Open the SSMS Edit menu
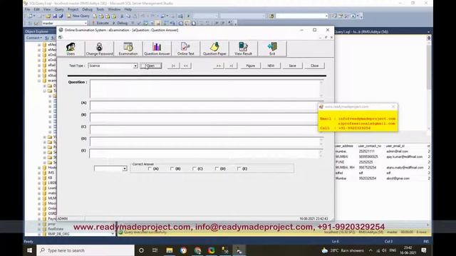The width and height of the screenshot is (456, 256). 36,9
